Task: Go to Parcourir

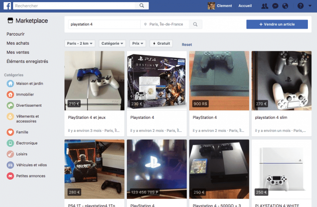Action: click(x=16, y=34)
